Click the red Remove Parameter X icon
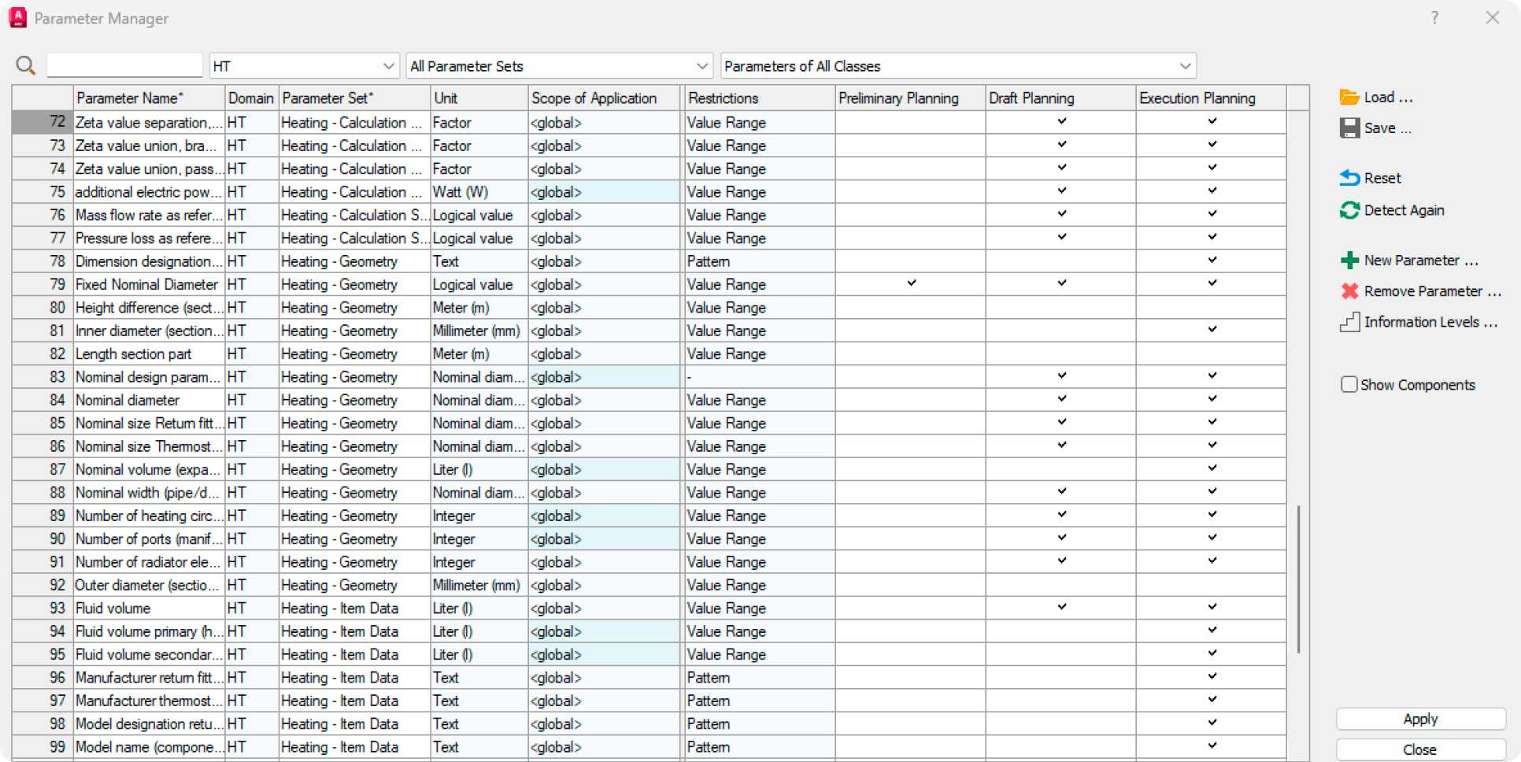The width and height of the screenshot is (1521, 762). [1349, 291]
